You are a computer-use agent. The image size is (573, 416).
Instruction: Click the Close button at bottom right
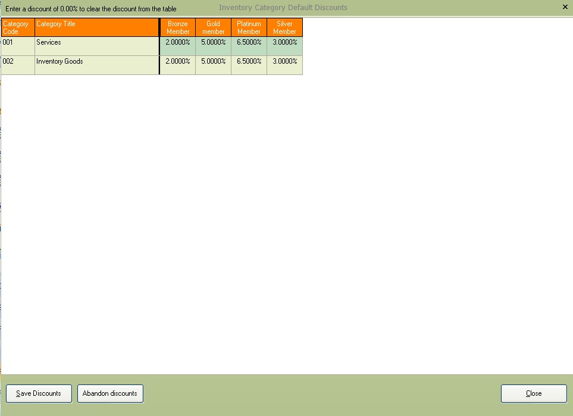pos(534,393)
